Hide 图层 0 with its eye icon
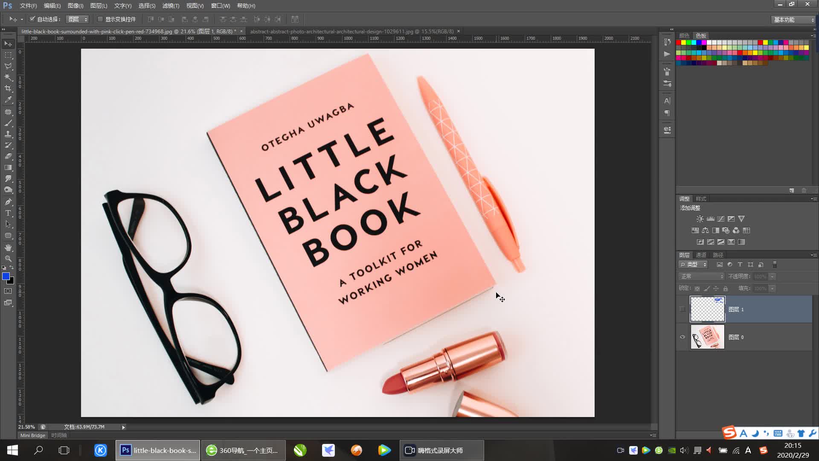This screenshot has height=461, width=819. pyautogui.click(x=682, y=337)
